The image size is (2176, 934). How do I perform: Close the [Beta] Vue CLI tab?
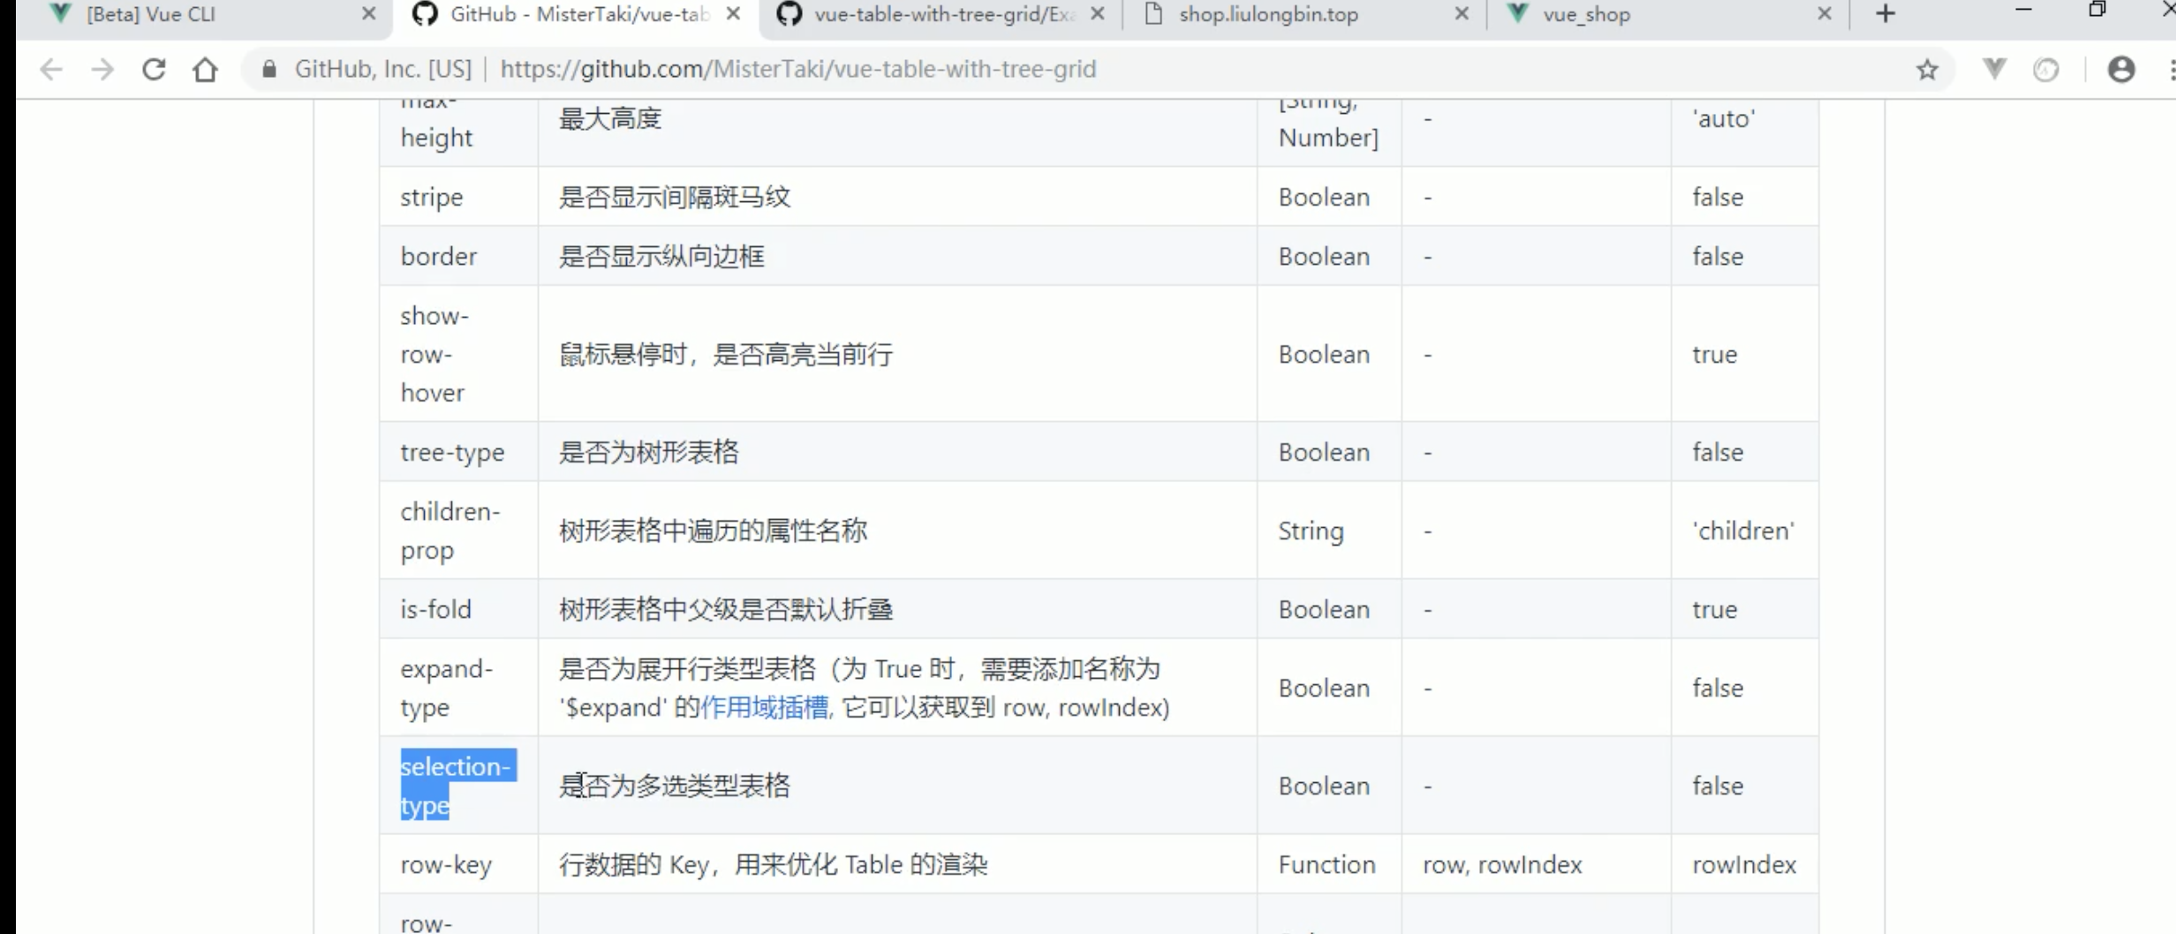(x=369, y=14)
